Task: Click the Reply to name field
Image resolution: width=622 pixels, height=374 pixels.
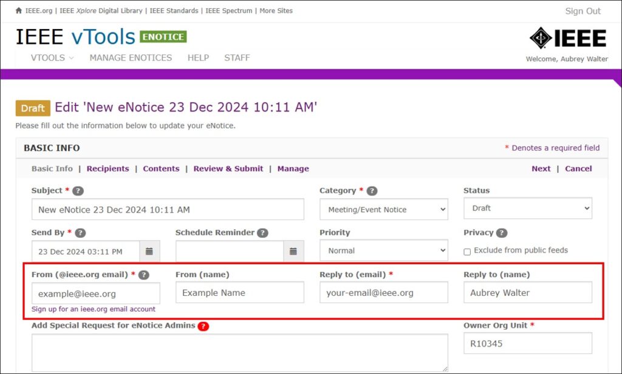Action: click(x=528, y=293)
